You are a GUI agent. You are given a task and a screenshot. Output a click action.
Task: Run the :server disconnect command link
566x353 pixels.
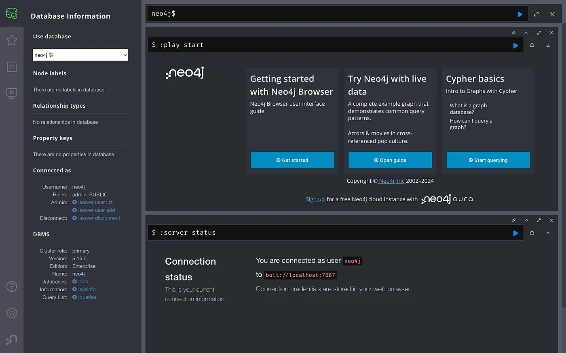pyautogui.click(x=96, y=218)
